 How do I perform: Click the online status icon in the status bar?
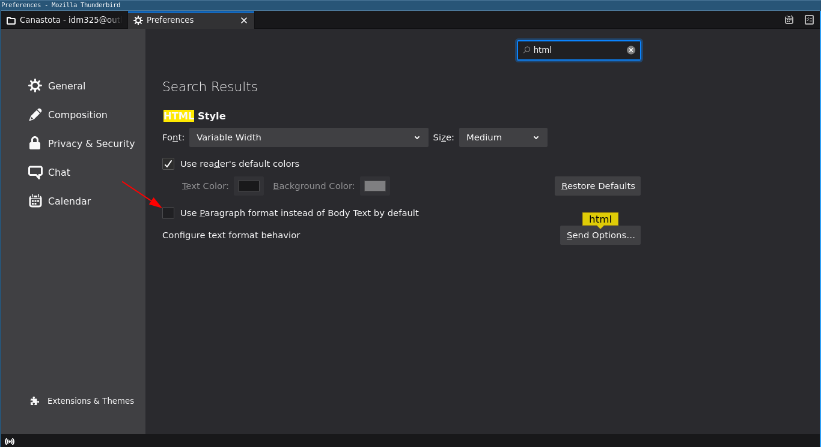click(10, 442)
